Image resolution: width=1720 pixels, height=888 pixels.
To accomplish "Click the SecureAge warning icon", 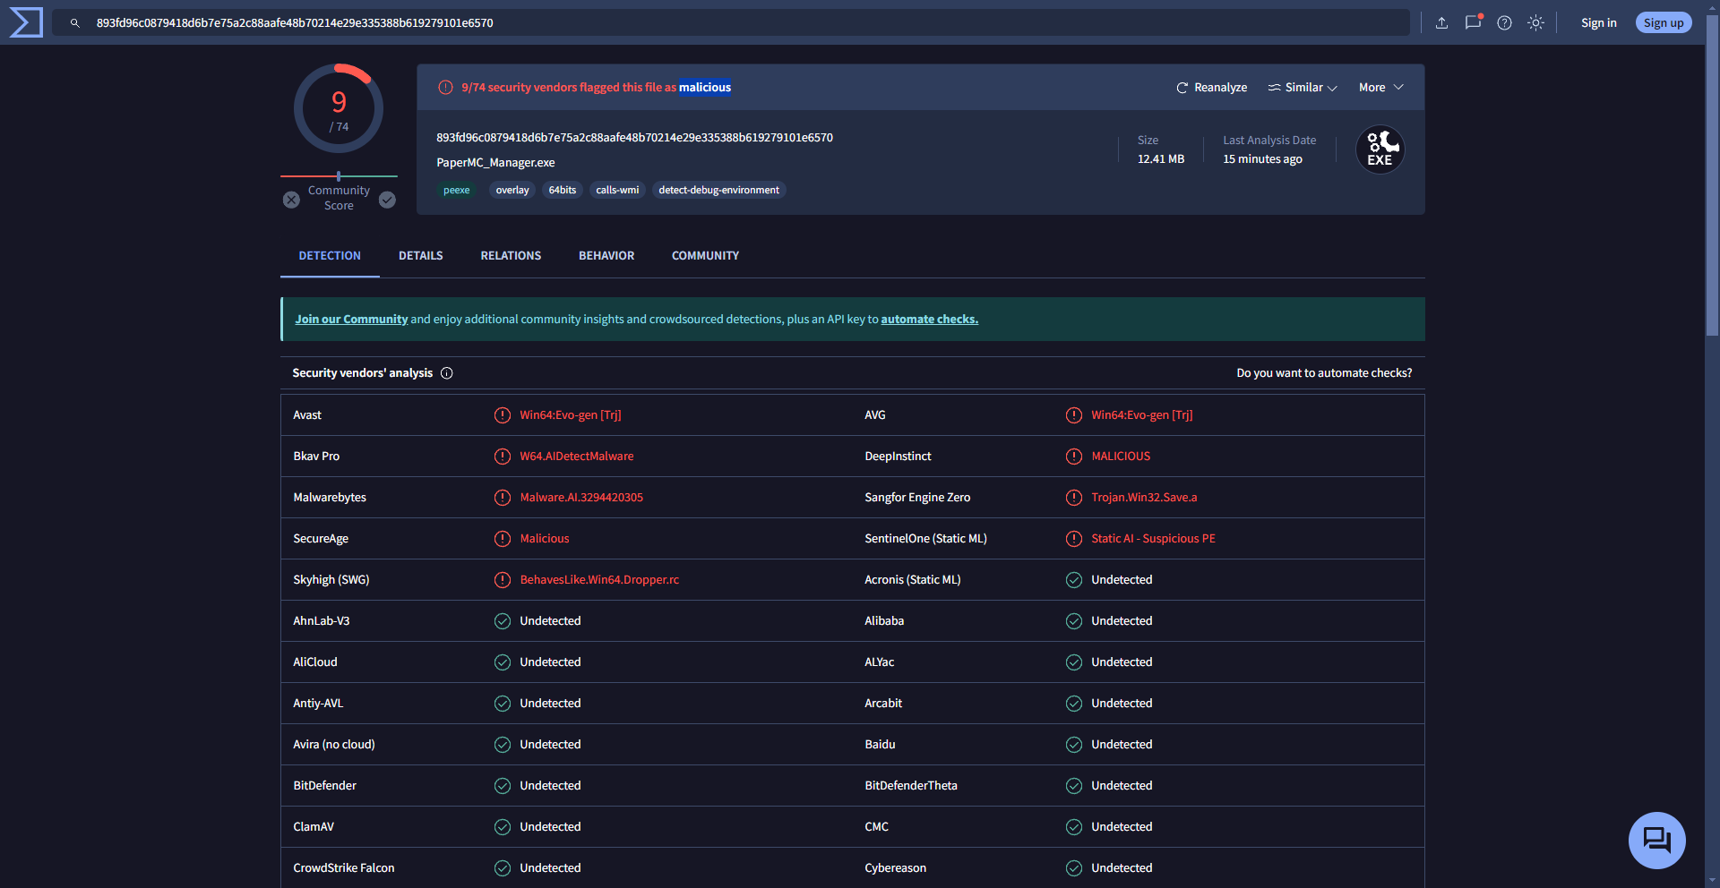I will [x=503, y=539].
